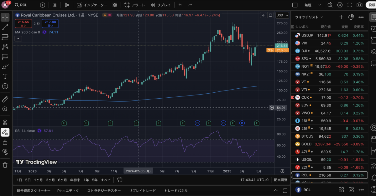The image size is (376, 196).
Task: Click the undo arrow
Action: pos(180,5)
